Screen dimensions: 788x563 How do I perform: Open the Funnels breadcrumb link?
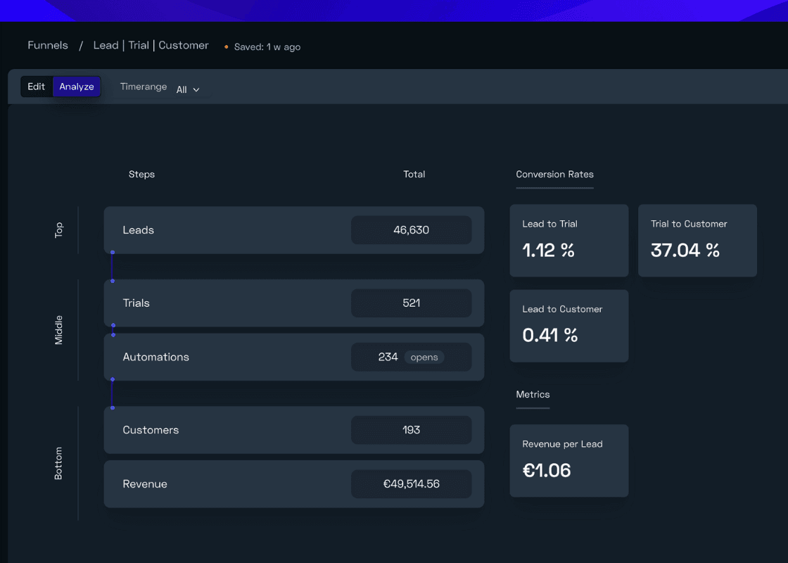point(47,45)
